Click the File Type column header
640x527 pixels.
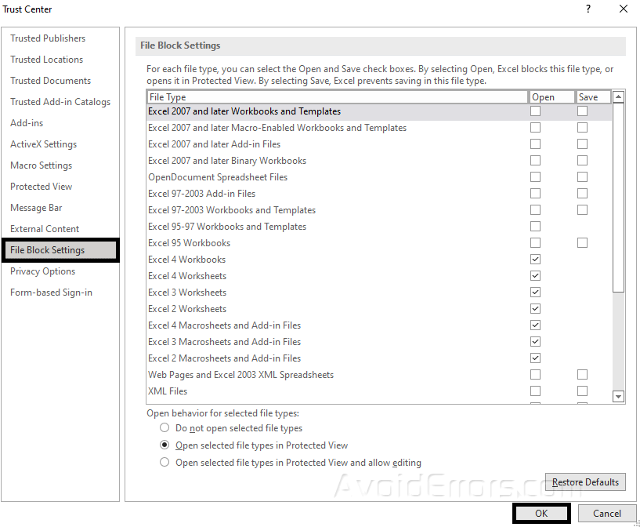pos(337,97)
